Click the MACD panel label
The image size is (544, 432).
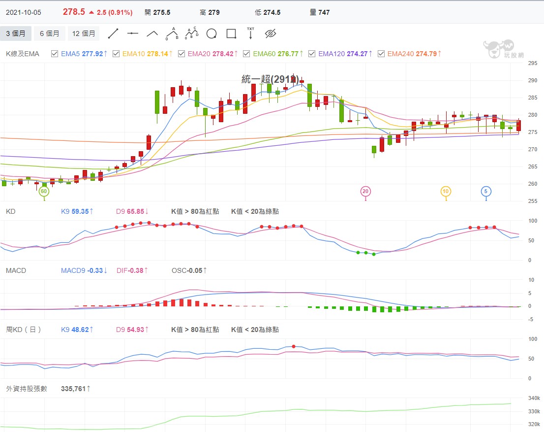coord(16,270)
